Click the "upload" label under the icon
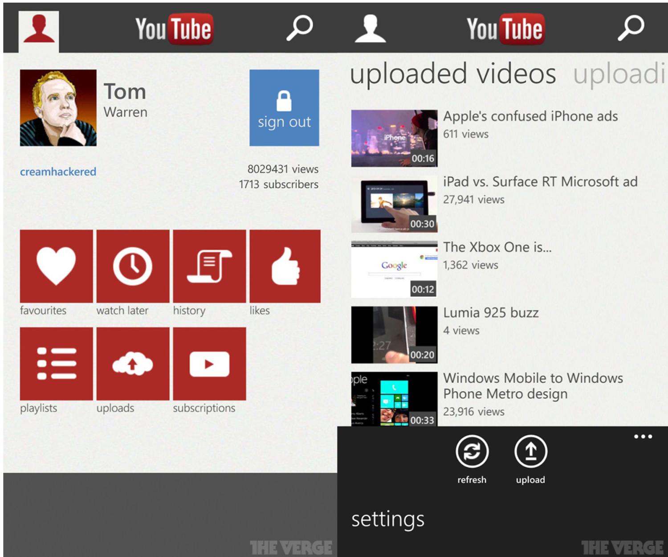668x557 pixels. coord(530,480)
